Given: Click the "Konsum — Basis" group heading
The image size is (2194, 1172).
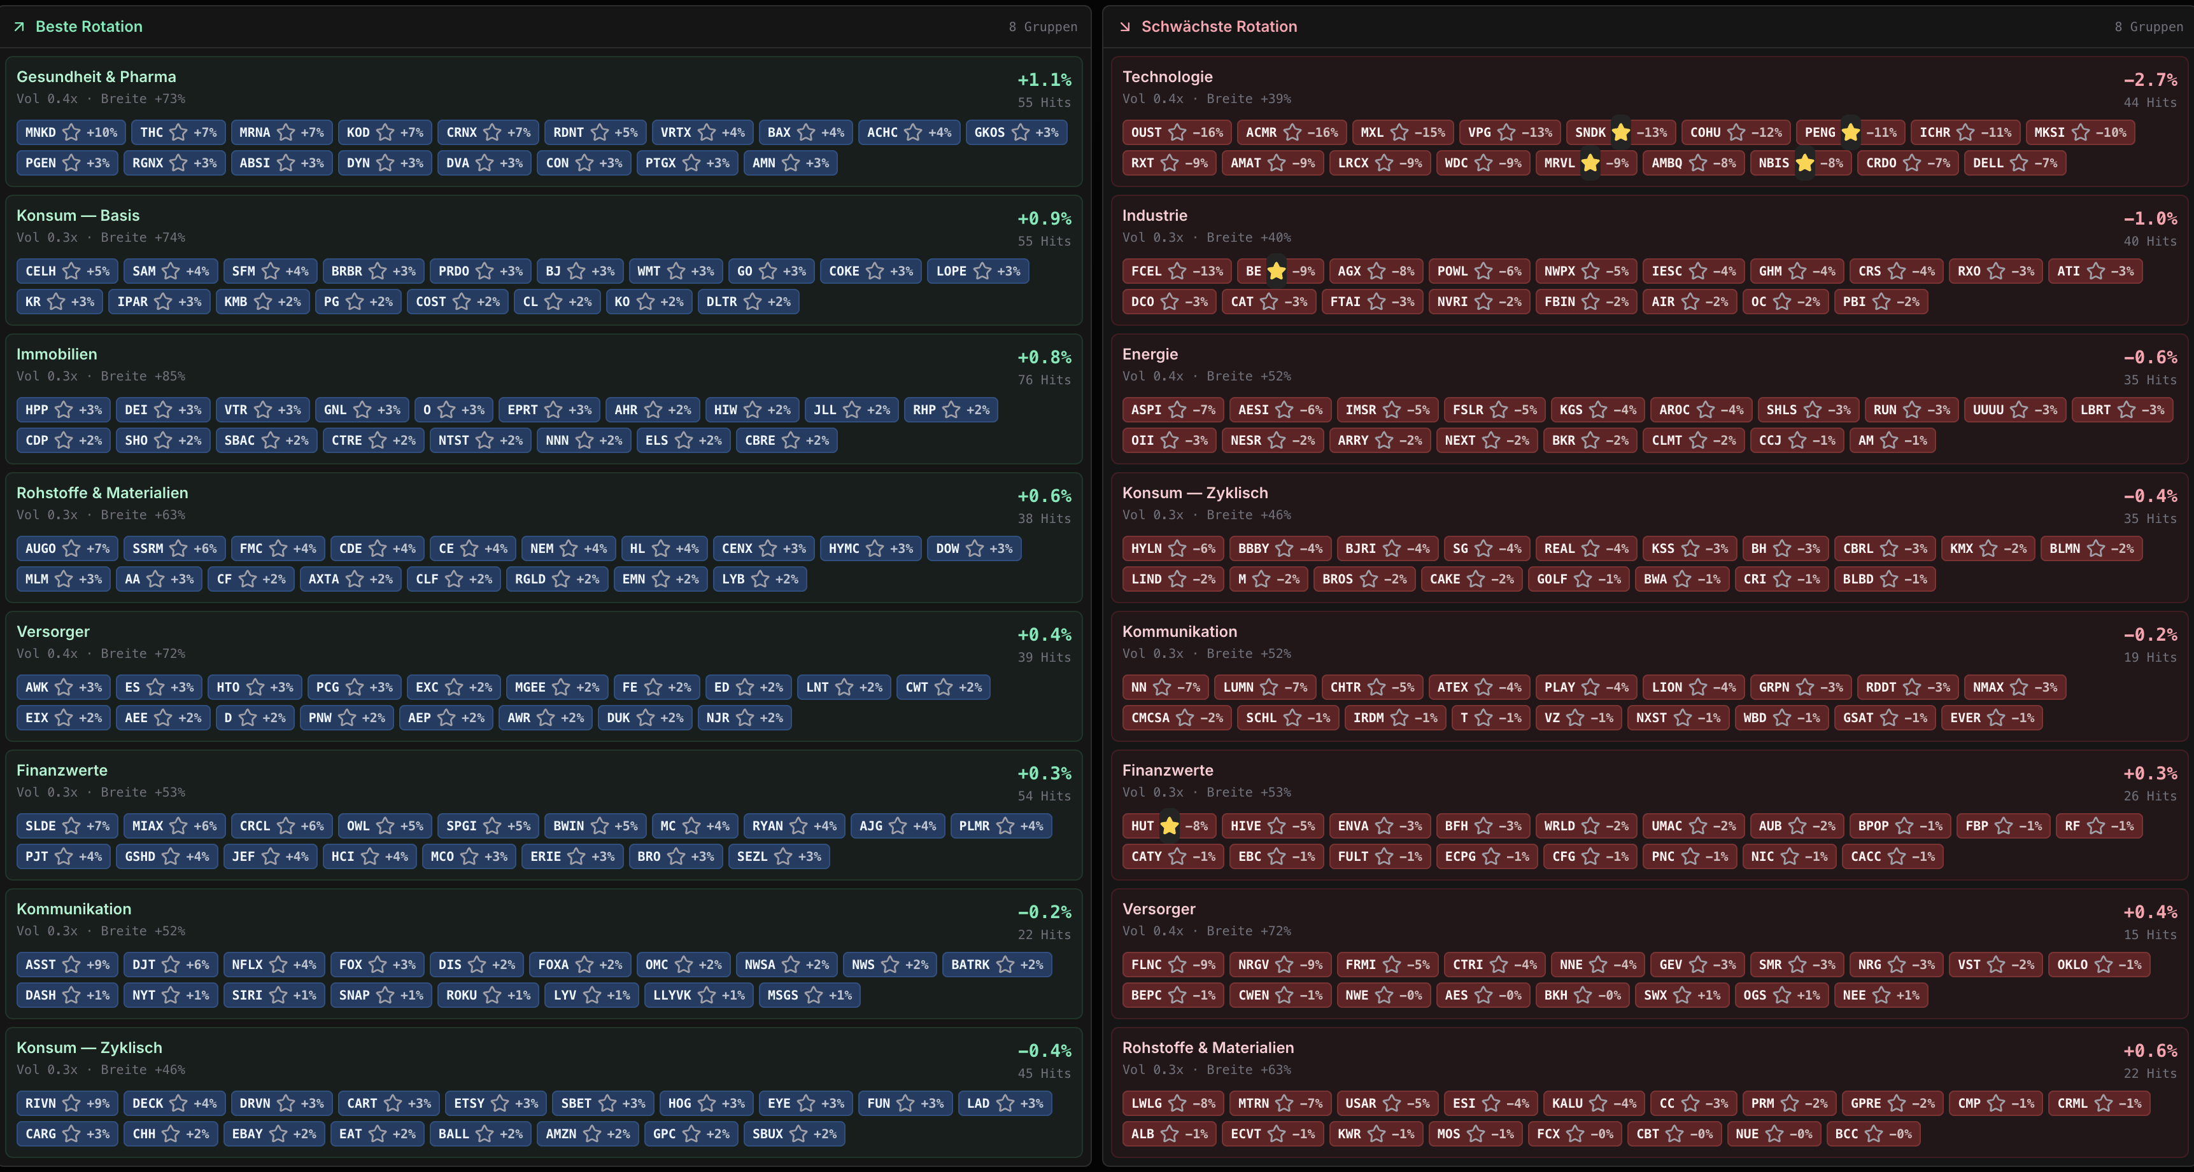Looking at the screenshot, I should 78,215.
